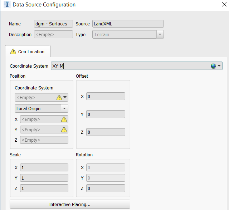Click the Position section heading
Viewport: 229px width, 210px height.
[x=18, y=76]
